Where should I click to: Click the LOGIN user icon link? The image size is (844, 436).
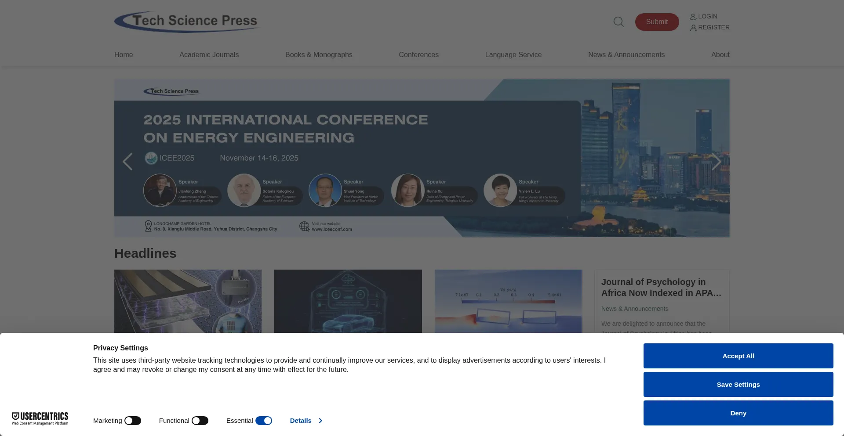703,16
